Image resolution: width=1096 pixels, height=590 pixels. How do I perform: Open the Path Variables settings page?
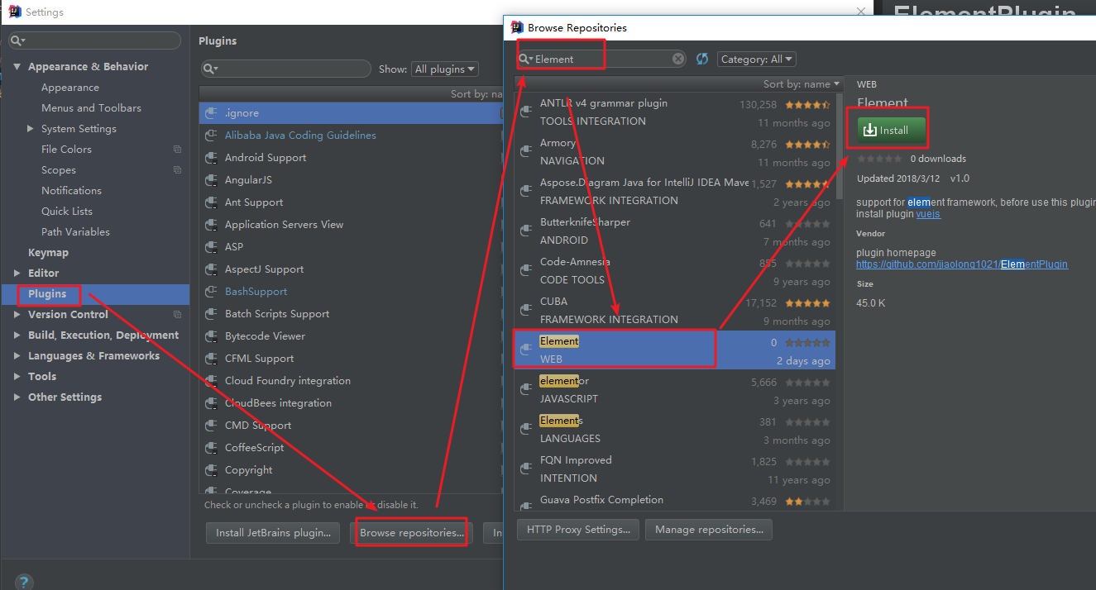coord(75,231)
